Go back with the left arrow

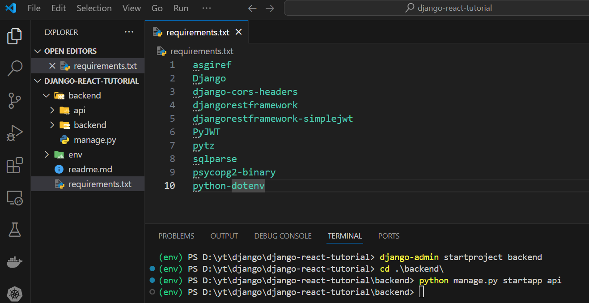252,9
